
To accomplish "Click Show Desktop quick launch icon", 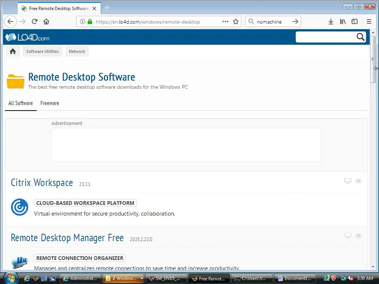I will (44, 278).
